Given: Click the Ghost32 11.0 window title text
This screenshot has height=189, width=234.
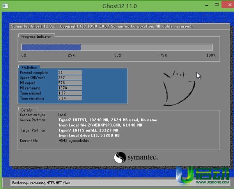Looking at the screenshot, I should (x=120, y=6).
